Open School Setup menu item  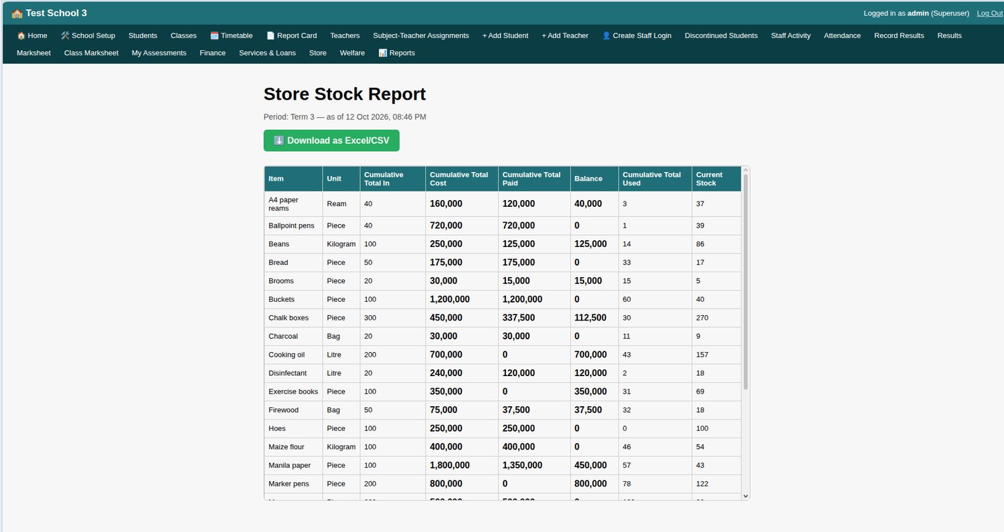[88, 35]
